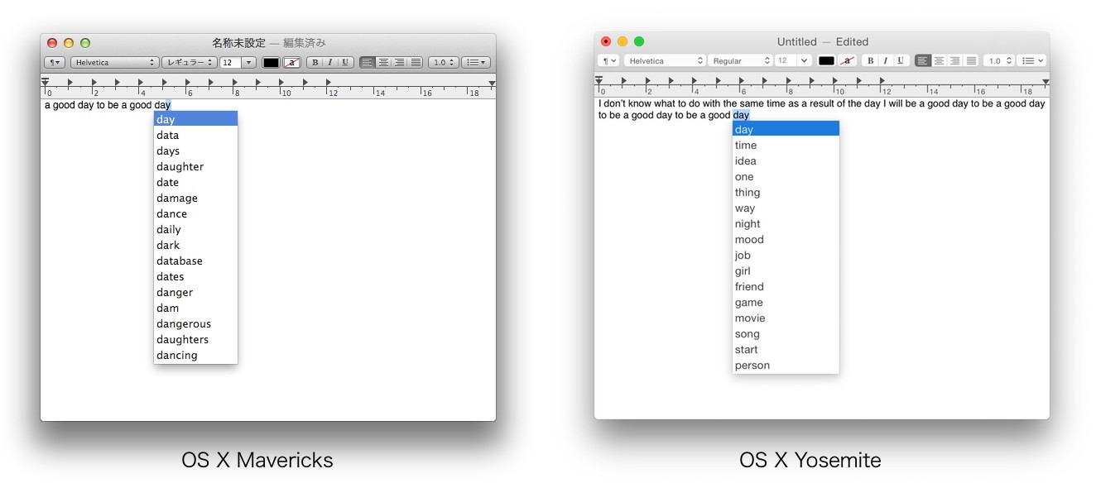Open paragraph styles menu in Mavericks window

click(54, 63)
